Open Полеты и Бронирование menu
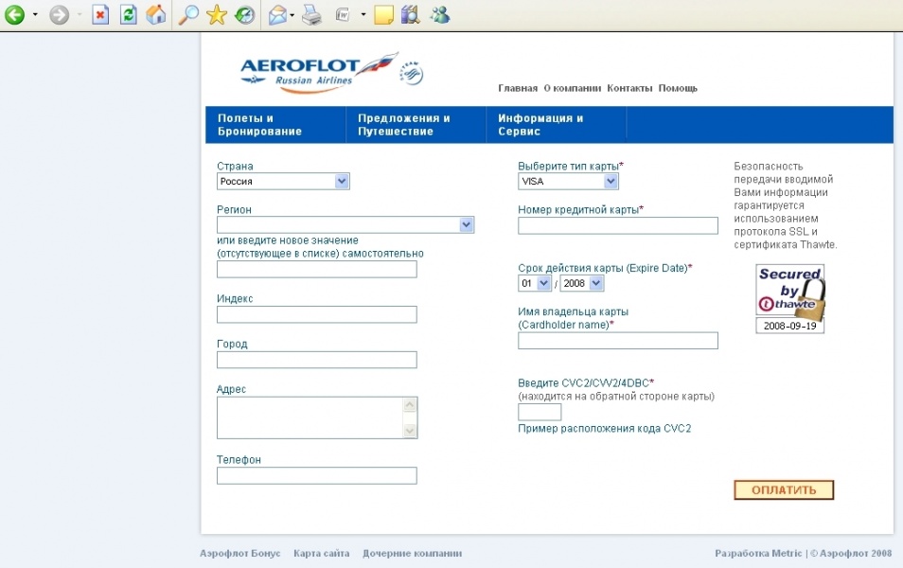The width and height of the screenshot is (903, 568). (259, 125)
